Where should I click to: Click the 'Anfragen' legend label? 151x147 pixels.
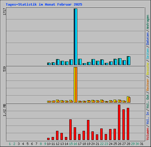pyautogui.click(x=148, y=22)
